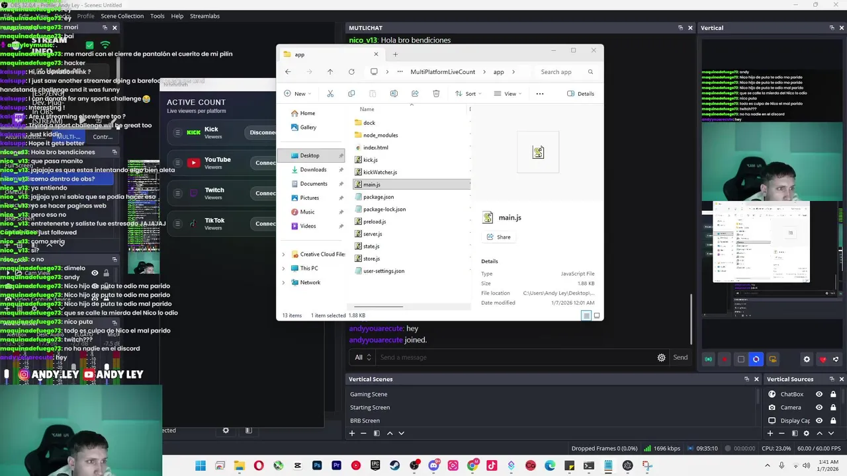Click the chat settings gear beside Send
The height and width of the screenshot is (476, 847).
click(x=661, y=357)
